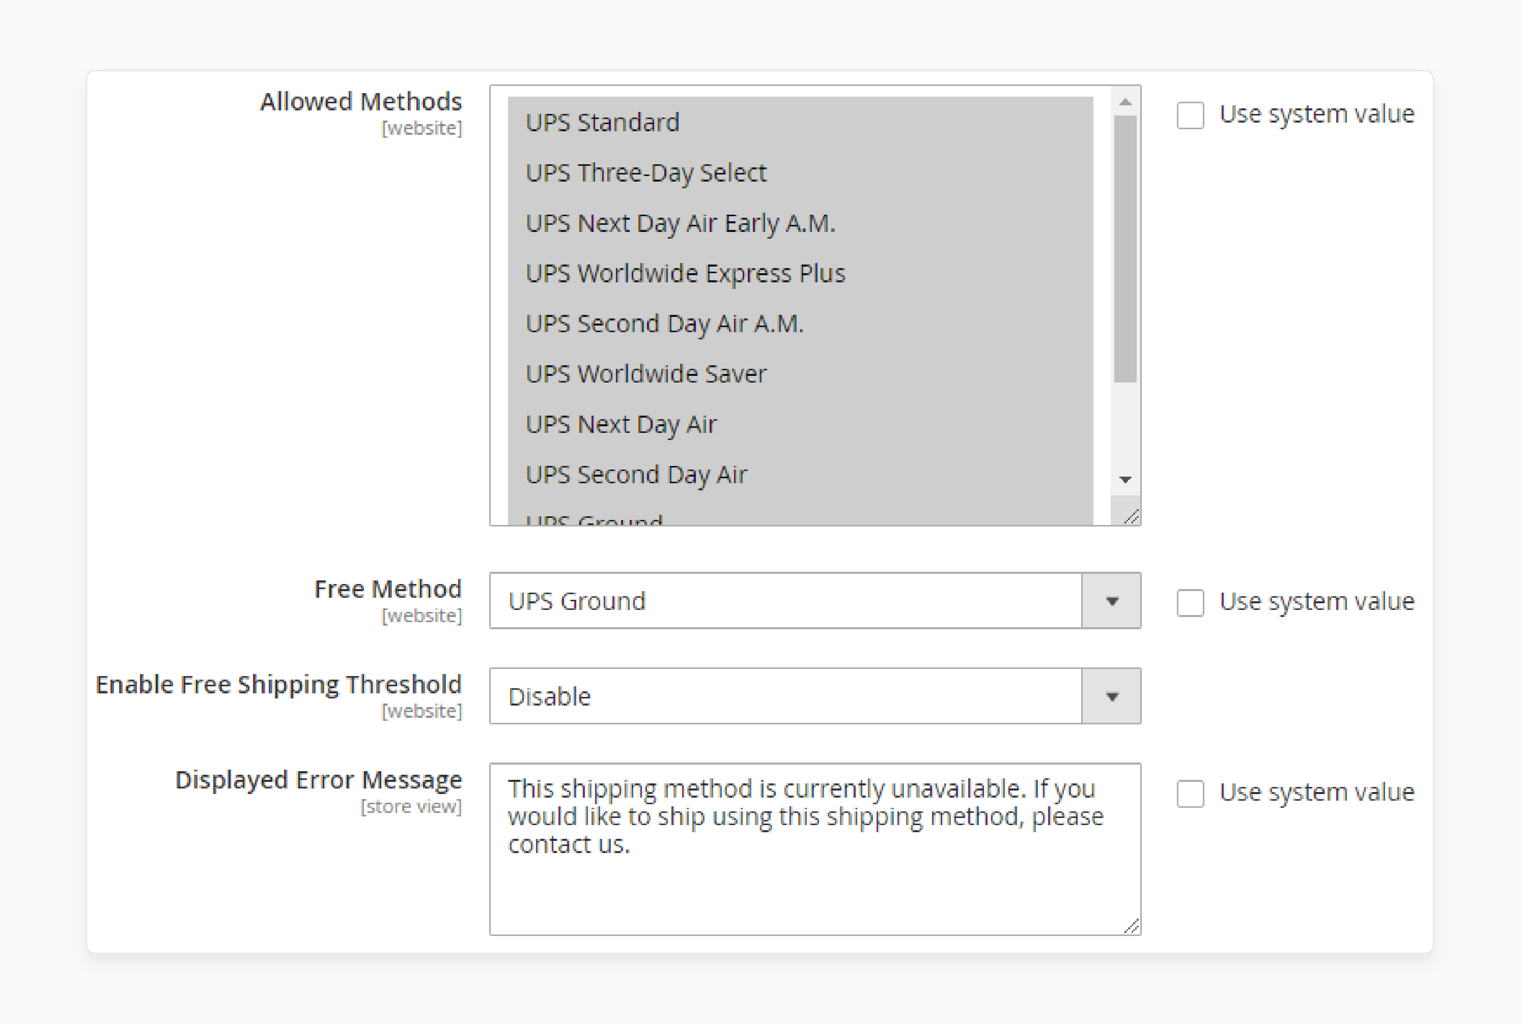The height and width of the screenshot is (1024, 1522).
Task: Click inside the Displayed Error Message textarea
Action: click(815, 849)
